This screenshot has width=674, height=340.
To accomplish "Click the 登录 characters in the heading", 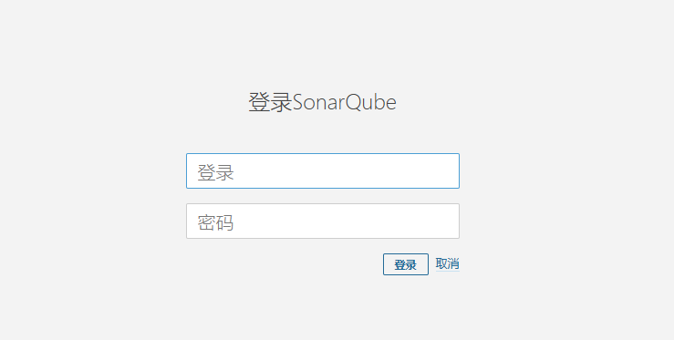I will pyautogui.click(x=270, y=102).
